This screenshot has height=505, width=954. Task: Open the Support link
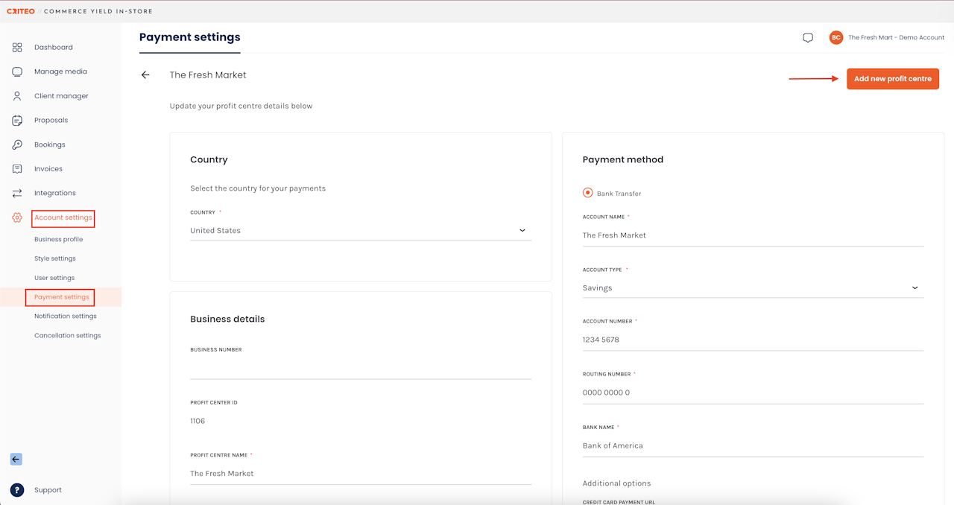click(48, 490)
